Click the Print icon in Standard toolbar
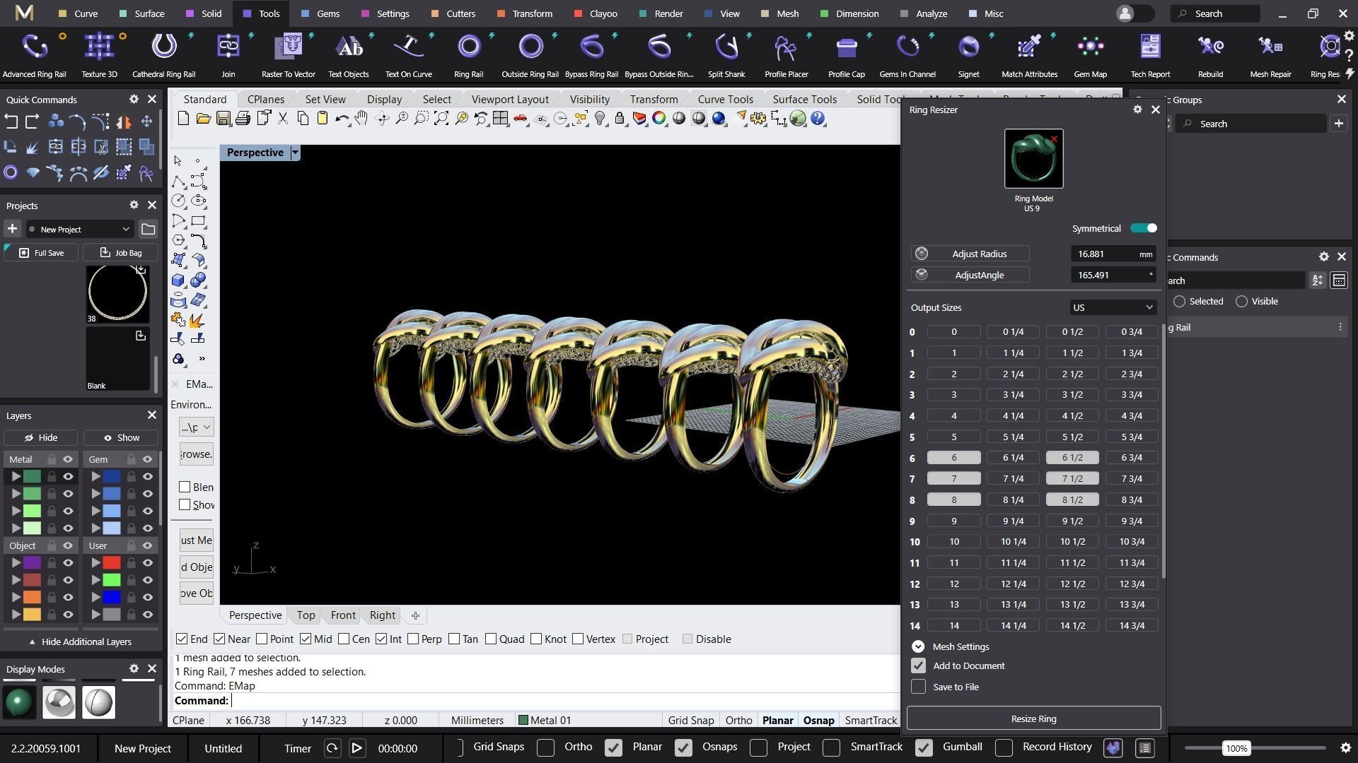This screenshot has width=1358, height=763. [243, 119]
